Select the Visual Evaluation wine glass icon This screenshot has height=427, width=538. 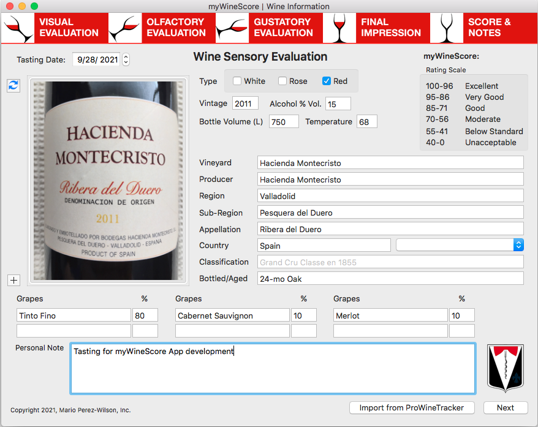coord(18,28)
